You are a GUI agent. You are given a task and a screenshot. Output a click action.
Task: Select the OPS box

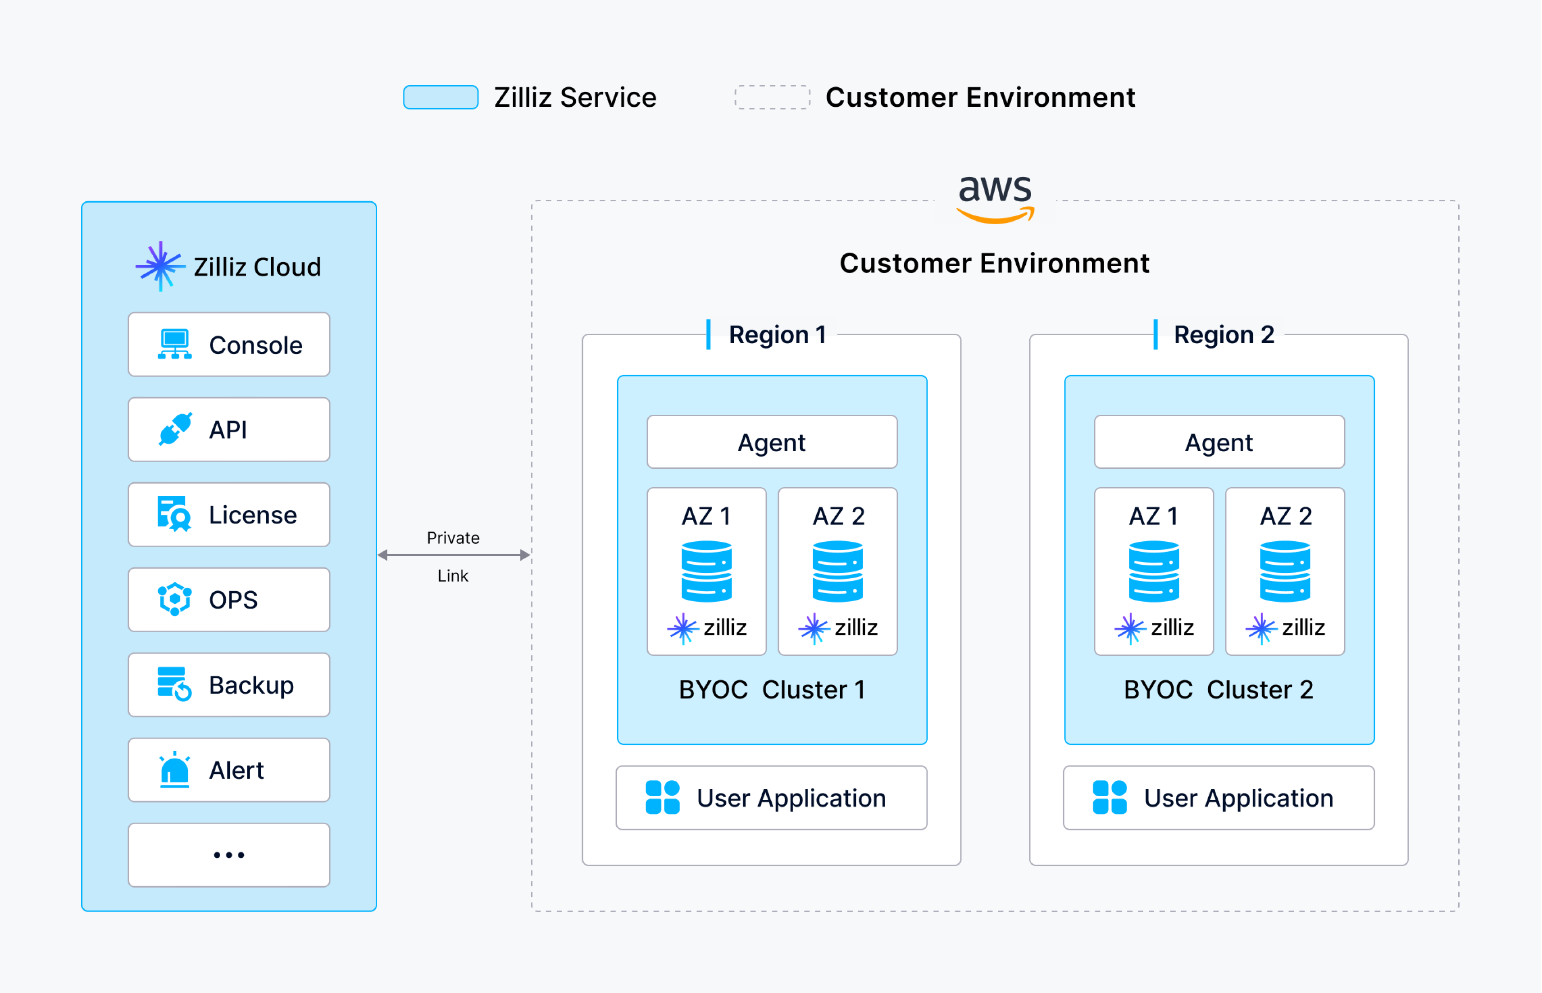click(229, 600)
